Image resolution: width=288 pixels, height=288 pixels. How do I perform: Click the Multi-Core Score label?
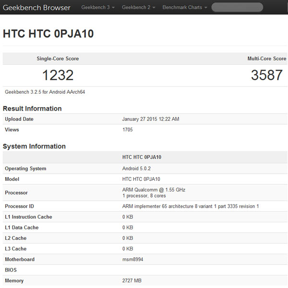(267, 59)
